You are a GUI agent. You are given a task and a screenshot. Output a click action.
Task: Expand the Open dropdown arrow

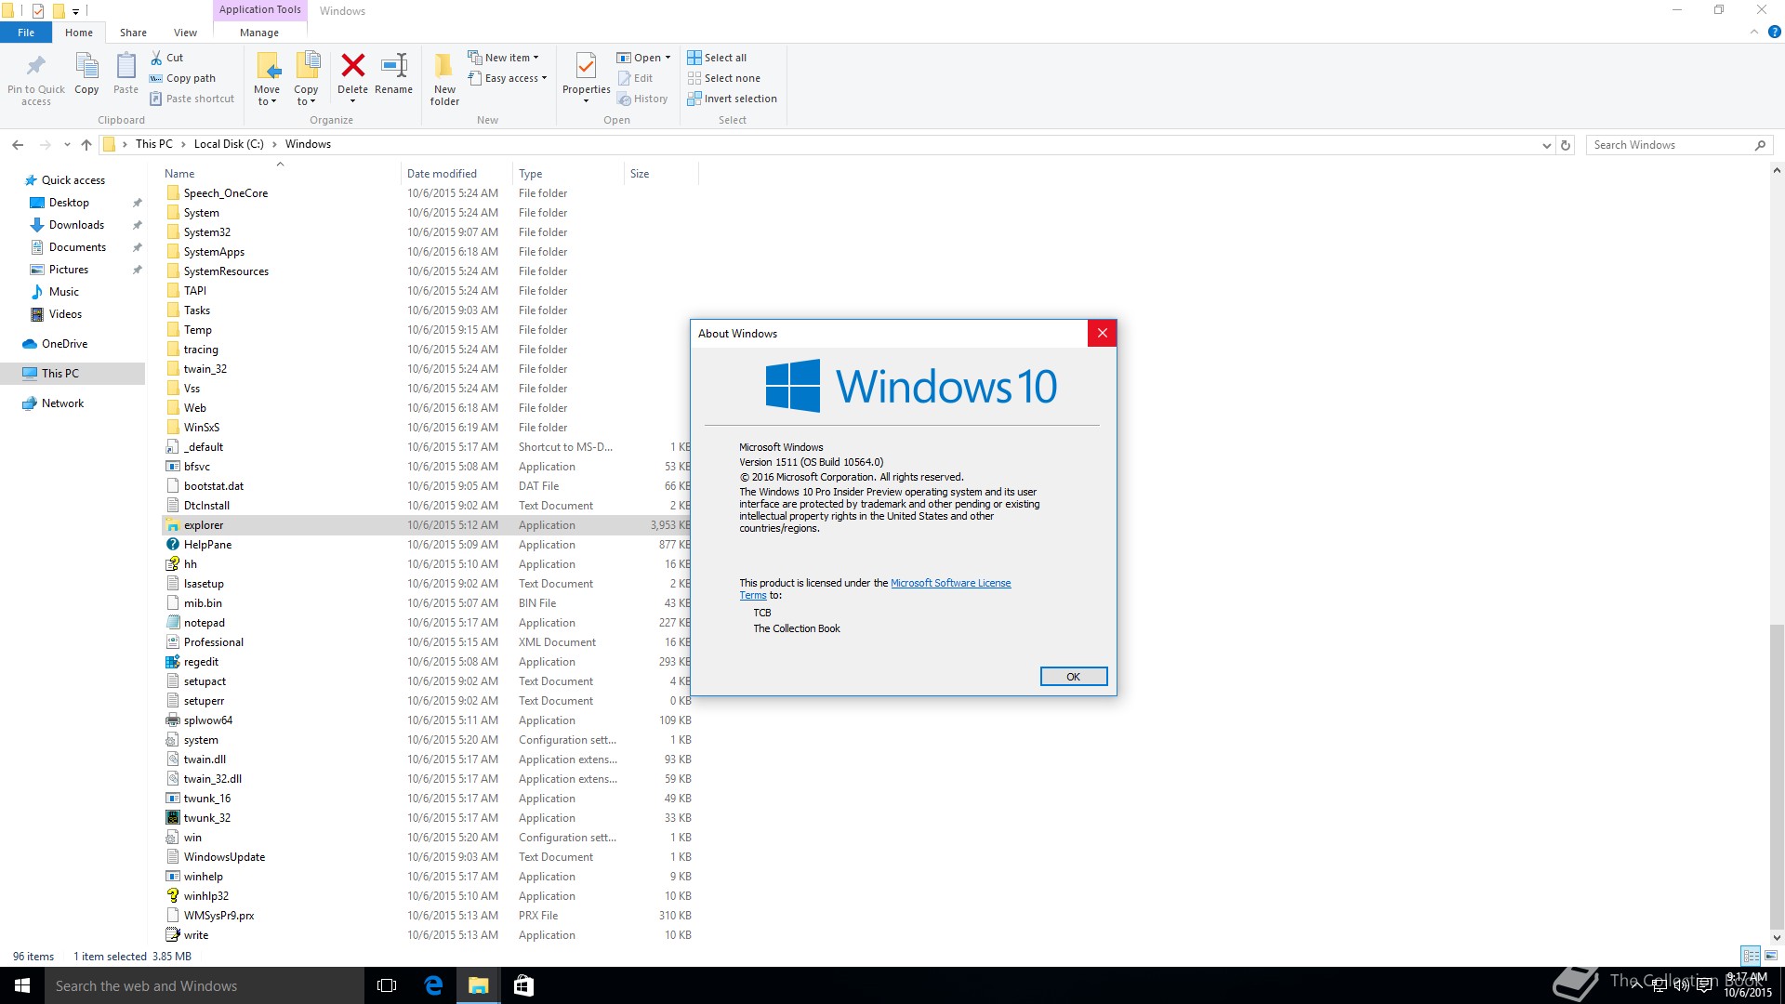point(668,58)
